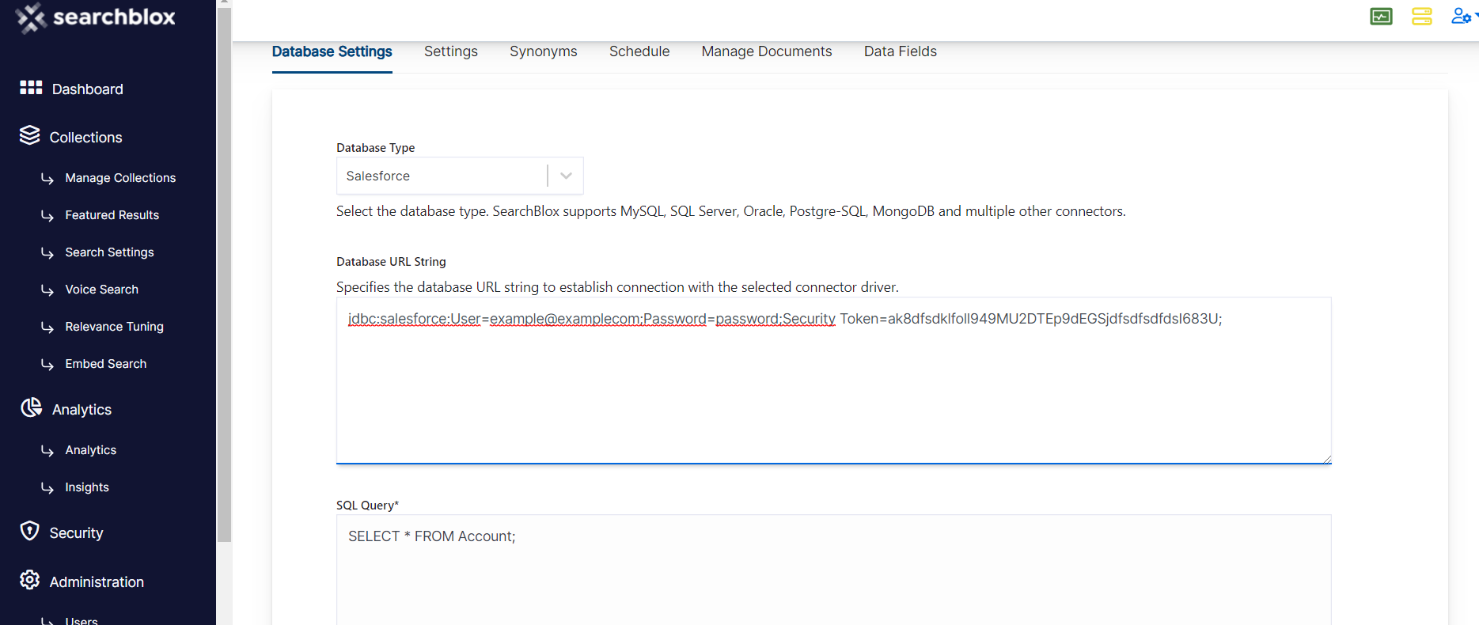This screenshot has width=1479, height=625.
Task: Open Embed Search page
Action: [106, 364]
